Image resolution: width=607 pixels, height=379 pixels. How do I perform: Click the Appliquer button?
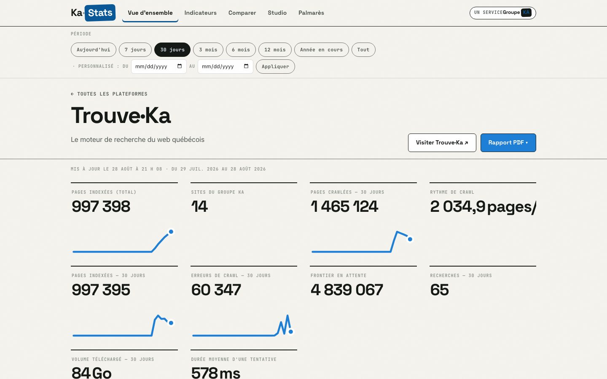275,67
